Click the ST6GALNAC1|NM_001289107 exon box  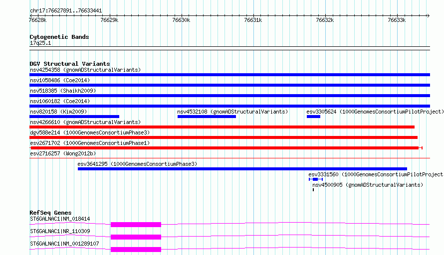(136, 250)
